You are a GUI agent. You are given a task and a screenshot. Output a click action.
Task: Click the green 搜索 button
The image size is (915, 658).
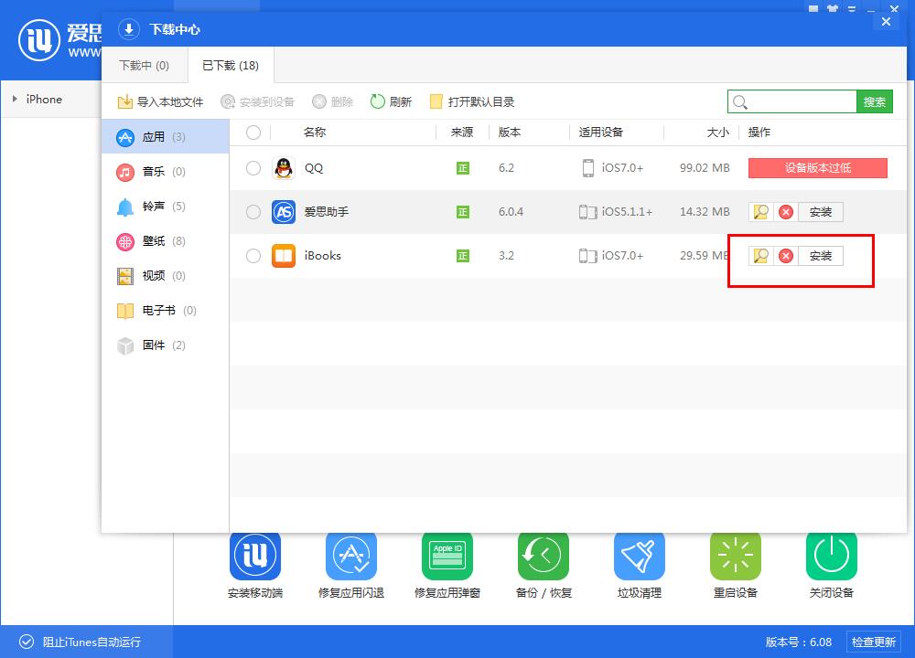coord(875,101)
